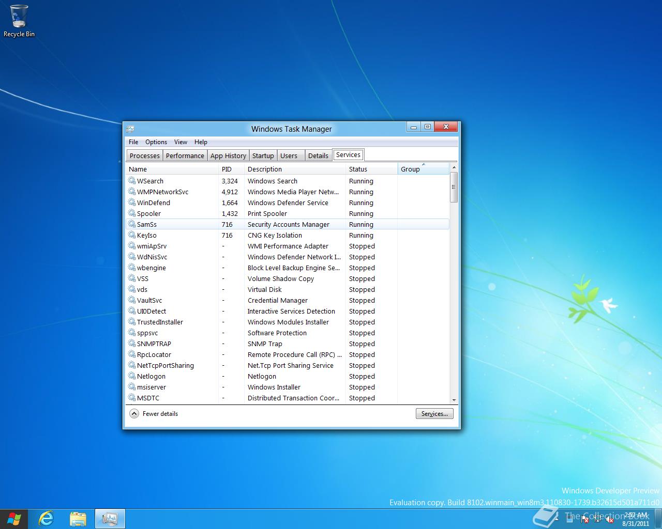Select the 'Credential Manager' description cell
Viewport: 662px width, 529px height.
coord(278,300)
